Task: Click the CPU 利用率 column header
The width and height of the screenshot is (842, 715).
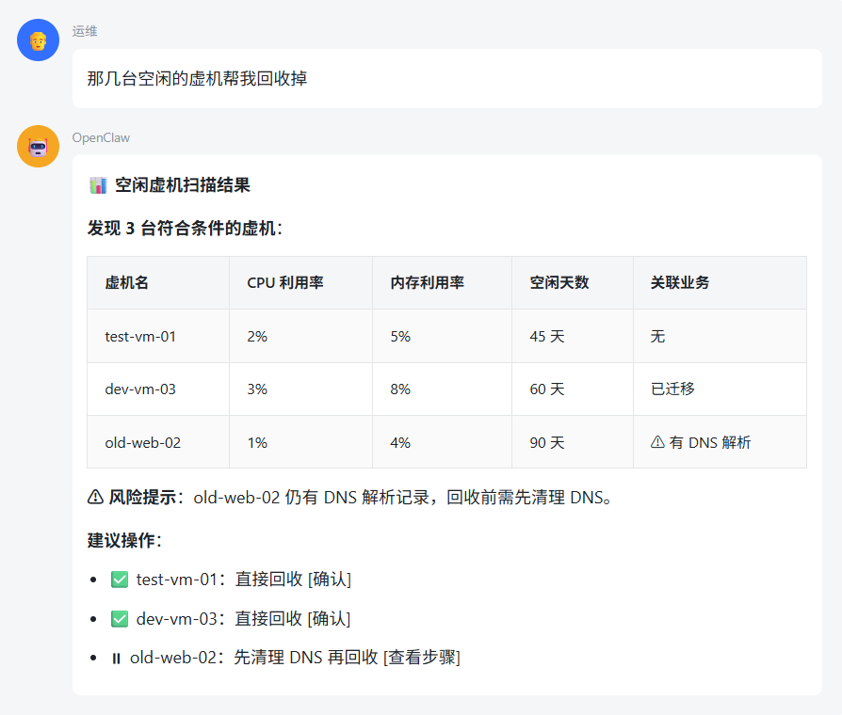Action: 285,283
